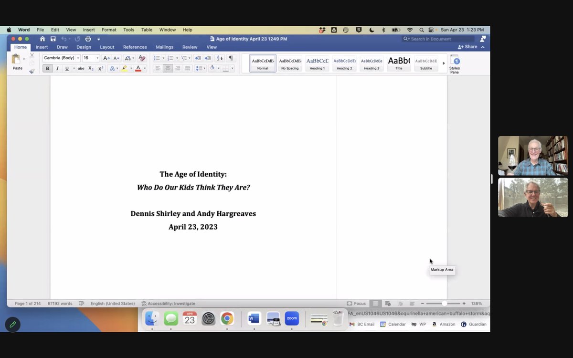Screen dimensions: 573x358
Task: Open the Styles Pane
Action: pos(455,64)
